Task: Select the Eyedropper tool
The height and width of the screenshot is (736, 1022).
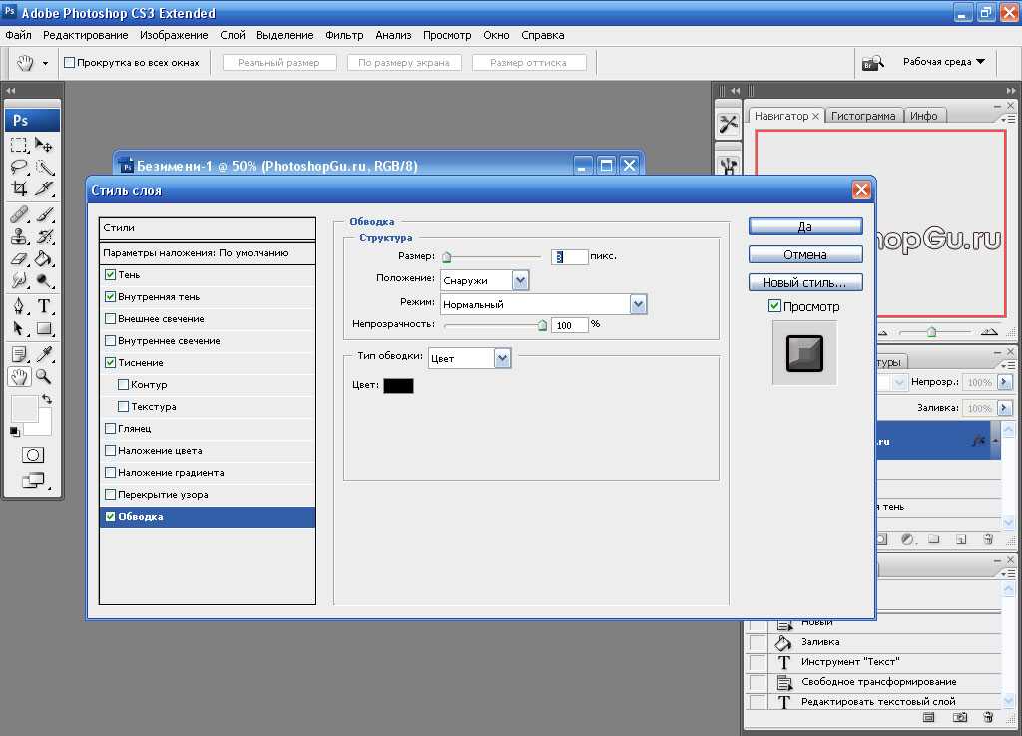Action: 44,354
